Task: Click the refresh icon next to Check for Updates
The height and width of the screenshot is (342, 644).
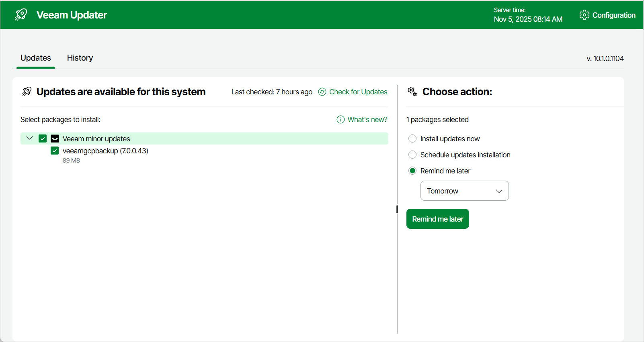Action: (322, 92)
